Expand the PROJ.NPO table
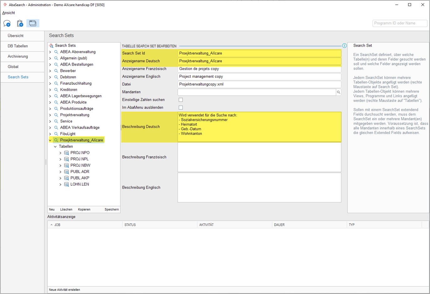Screen dimensions: 430x294 tap(61, 153)
